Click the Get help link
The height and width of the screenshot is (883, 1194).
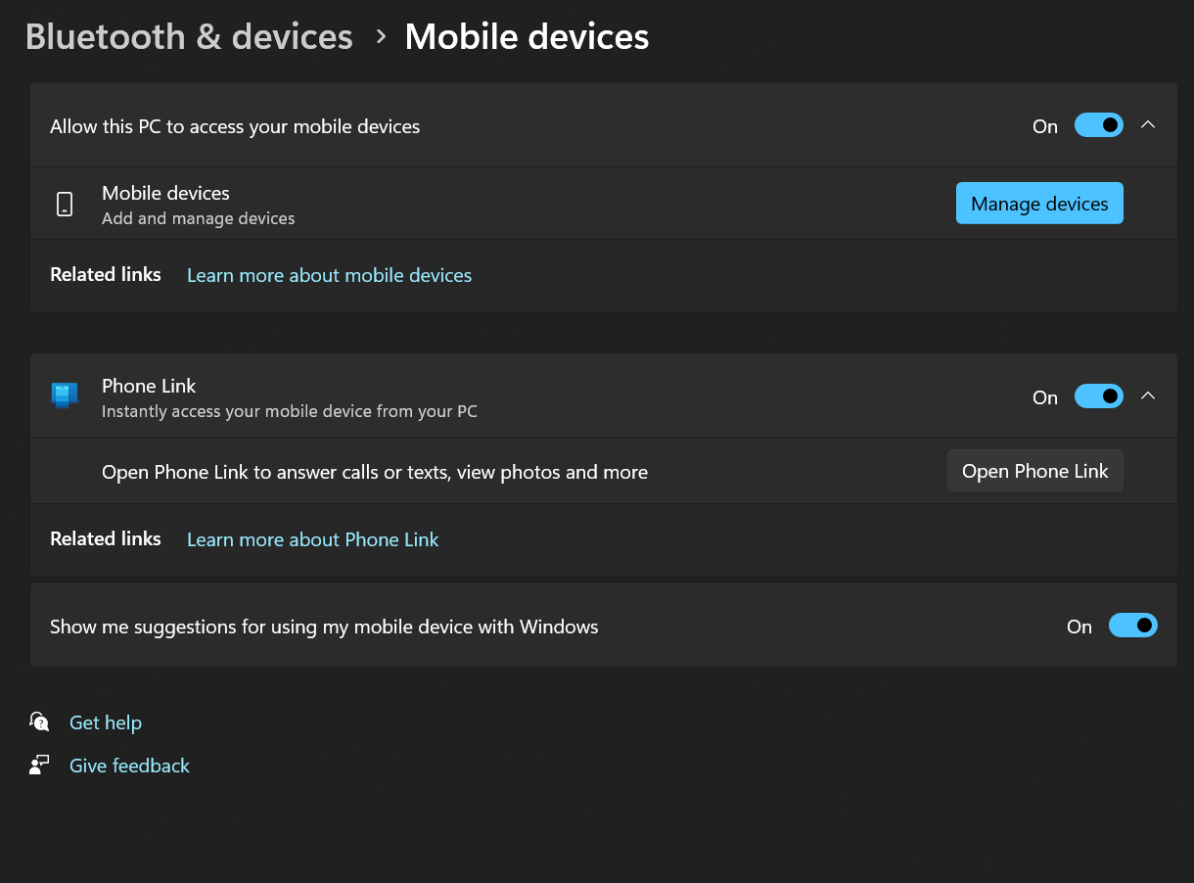point(105,721)
